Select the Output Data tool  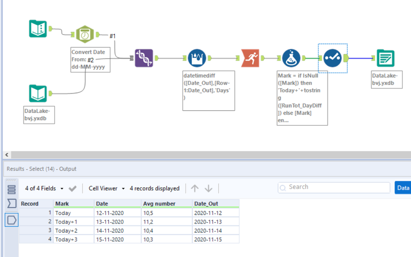385,58
